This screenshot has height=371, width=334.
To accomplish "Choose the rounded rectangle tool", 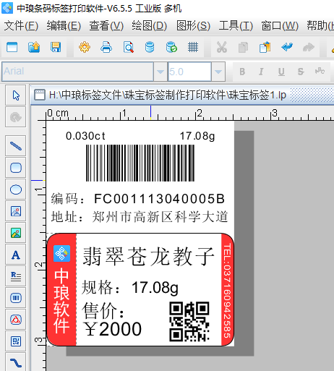I will [x=16, y=168].
